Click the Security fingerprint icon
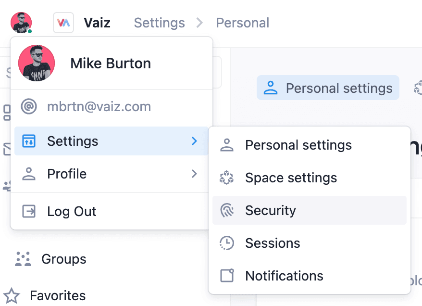 click(226, 211)
